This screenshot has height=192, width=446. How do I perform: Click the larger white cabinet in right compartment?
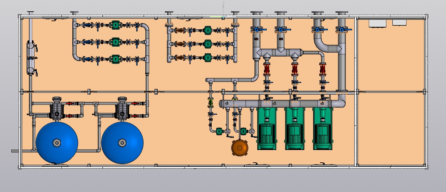coord(378,23)
